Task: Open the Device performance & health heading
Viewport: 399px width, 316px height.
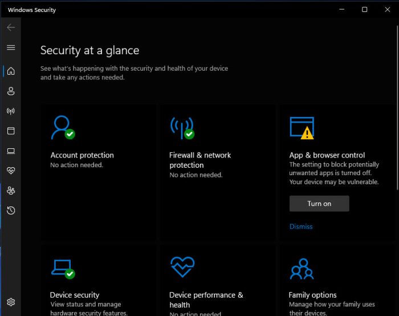Action: click(206, 299)
